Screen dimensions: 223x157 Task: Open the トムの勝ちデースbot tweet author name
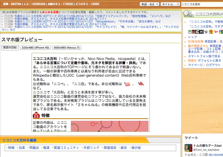(207, 146)
